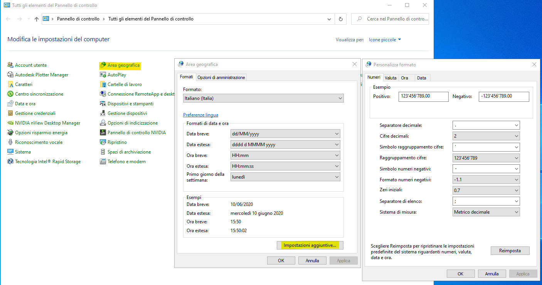Open the Account utente icon
The width and height of the screenshot is (542, 285).
[x=10, y=65]
